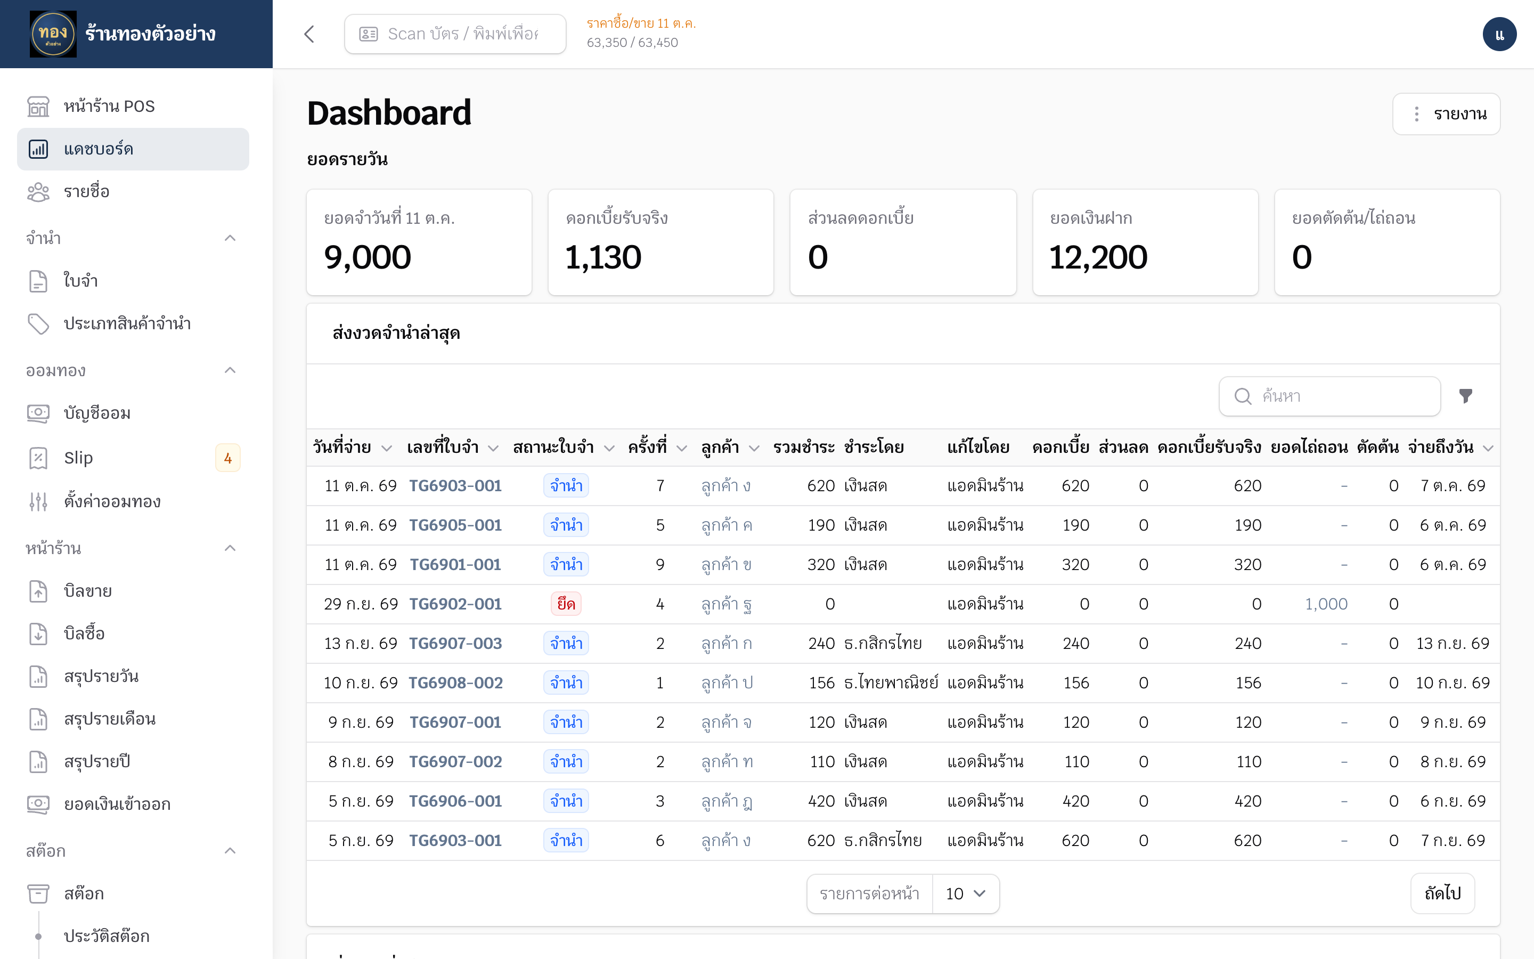Click the gold shop logo
This screenshot has height=959, width=1534.
click(53, 34)
